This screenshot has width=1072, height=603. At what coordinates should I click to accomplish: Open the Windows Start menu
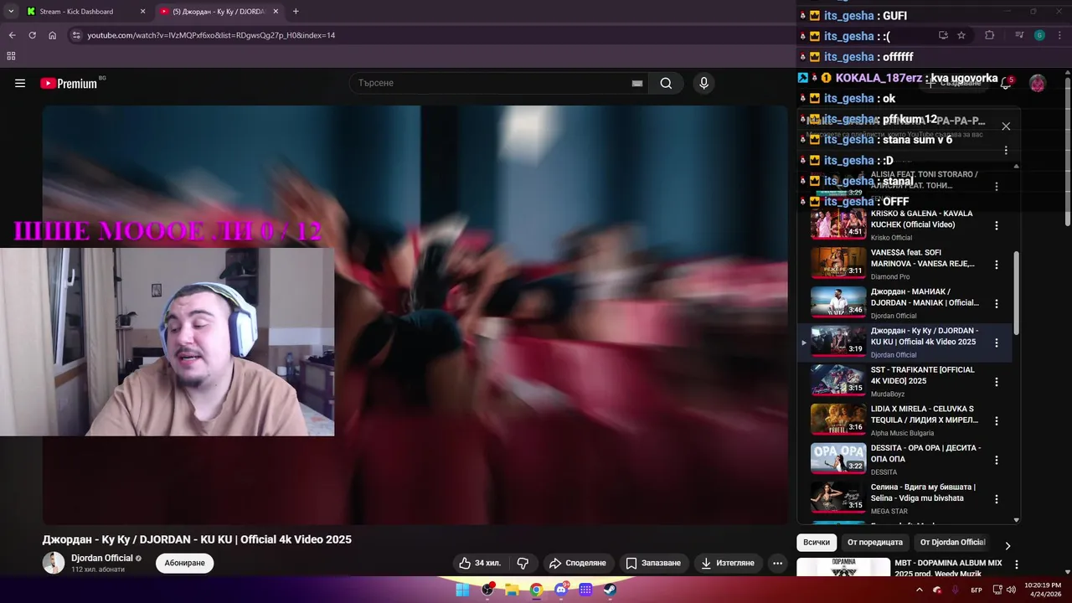tap(462, 590)
